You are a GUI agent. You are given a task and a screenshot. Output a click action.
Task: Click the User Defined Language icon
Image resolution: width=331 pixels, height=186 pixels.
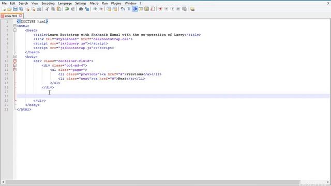pos(141,9)
